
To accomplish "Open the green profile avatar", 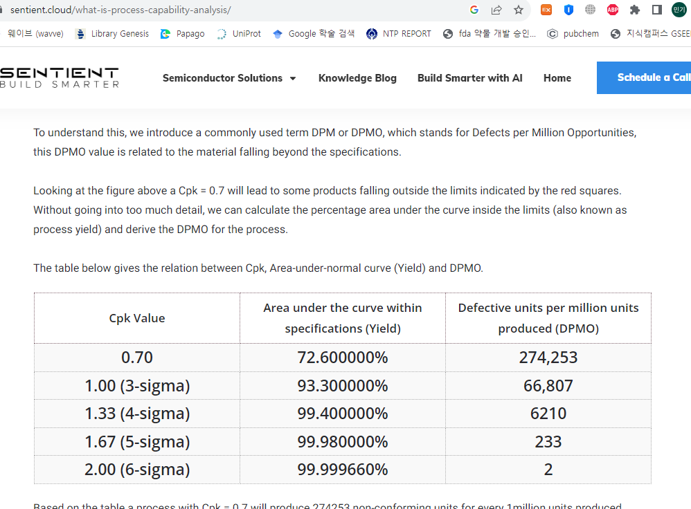I will [x=679, y=10].
